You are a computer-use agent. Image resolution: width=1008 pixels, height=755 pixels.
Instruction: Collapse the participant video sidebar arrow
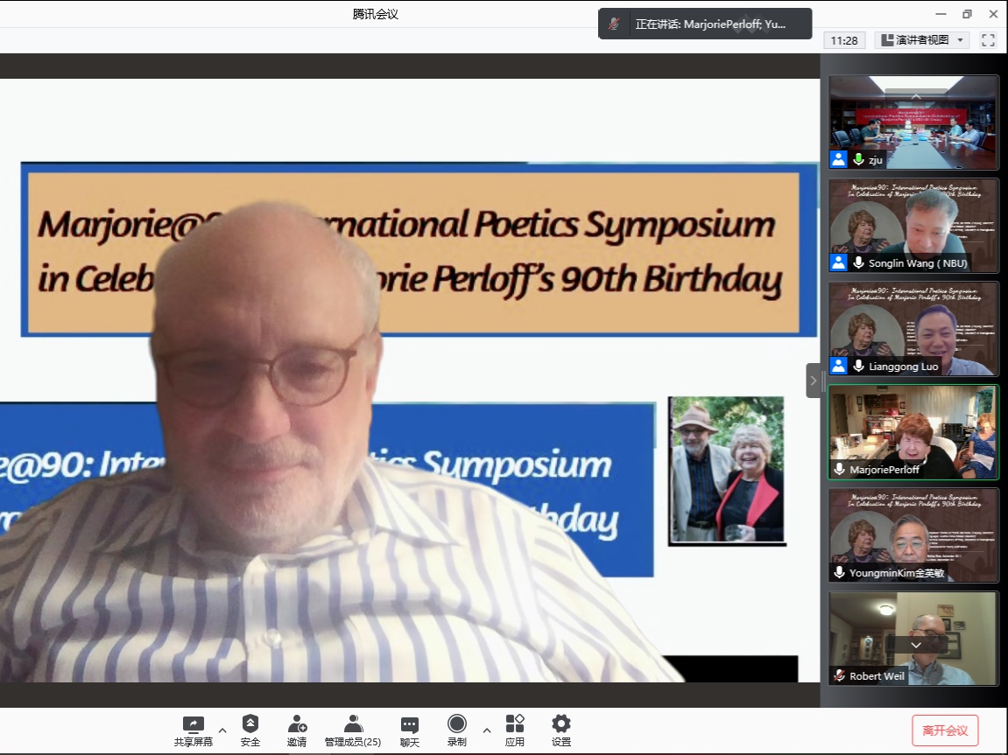click(813, 381)
